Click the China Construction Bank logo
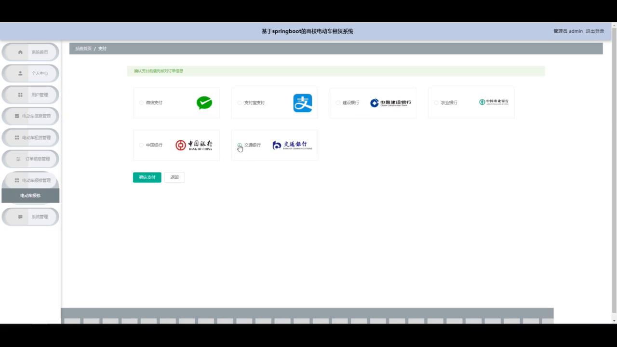Image resolution: width=617 pixels, height=347 pixels. 391,103
